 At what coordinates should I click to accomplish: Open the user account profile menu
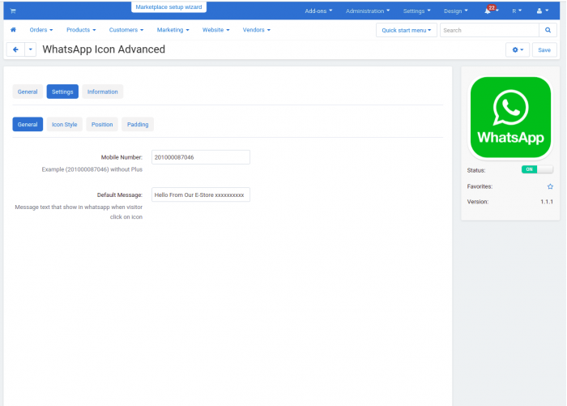click(543, 11)
